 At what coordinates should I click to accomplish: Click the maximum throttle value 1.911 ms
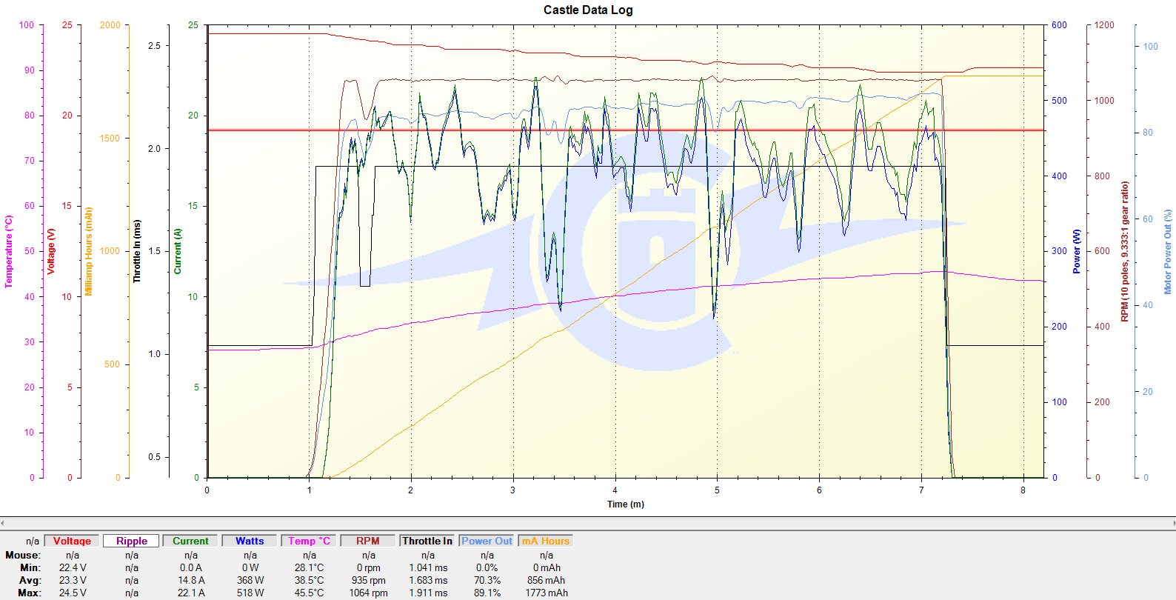pos(428,593)
